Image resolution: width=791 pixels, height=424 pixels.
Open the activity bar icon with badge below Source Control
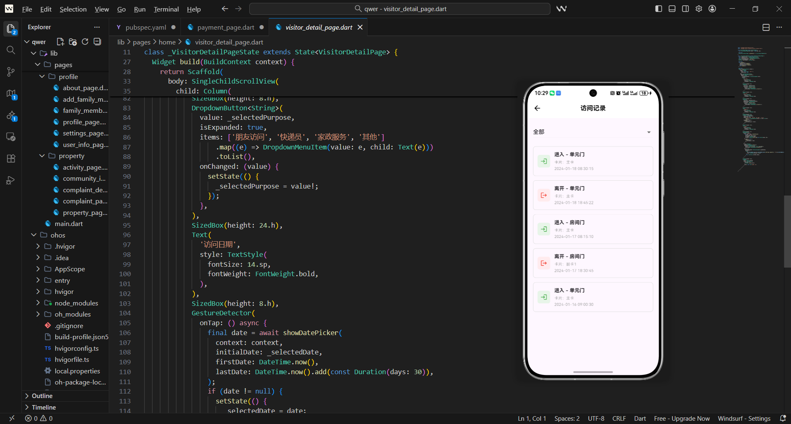click(x=11, y=94)
